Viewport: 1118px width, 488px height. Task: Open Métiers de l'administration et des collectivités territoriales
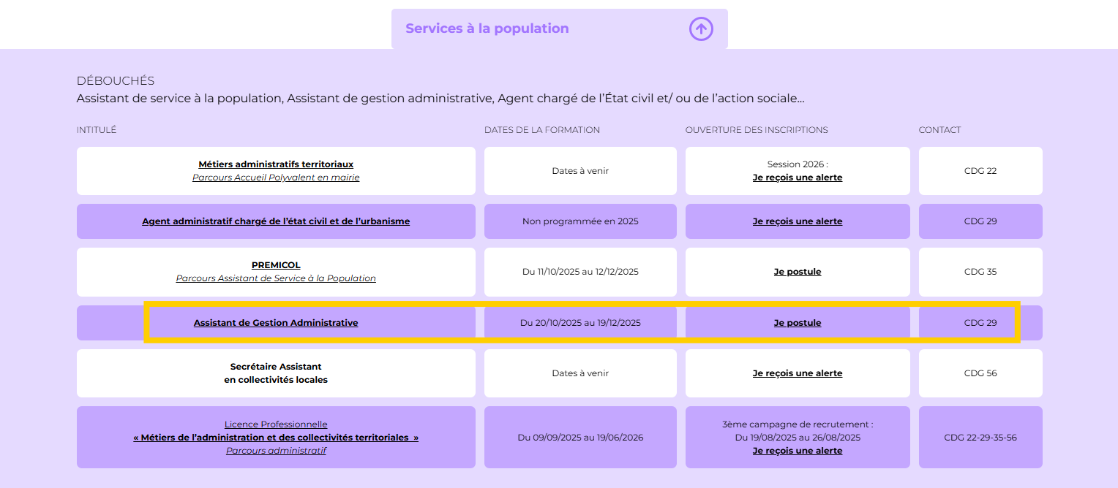pyautogui.click(x=276, y=438)
